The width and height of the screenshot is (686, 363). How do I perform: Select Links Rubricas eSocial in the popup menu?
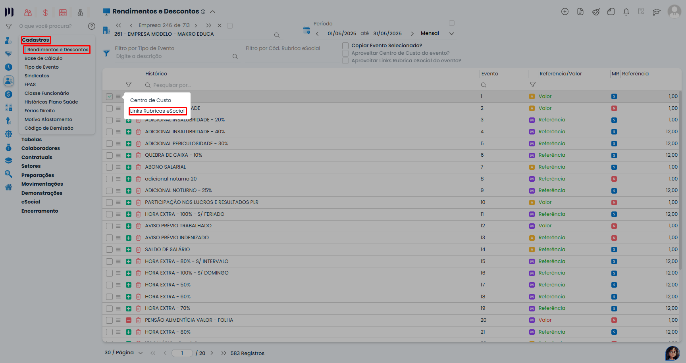click(158, 111)
